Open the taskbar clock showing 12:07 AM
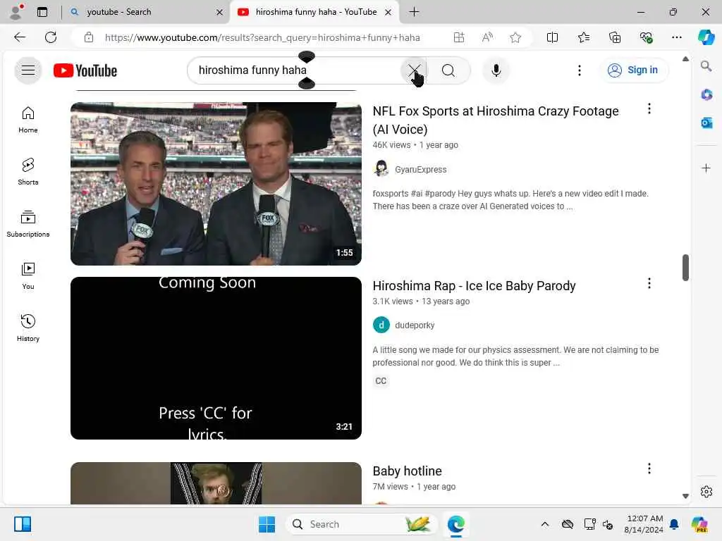722x541 pixels. coord(644,524)
